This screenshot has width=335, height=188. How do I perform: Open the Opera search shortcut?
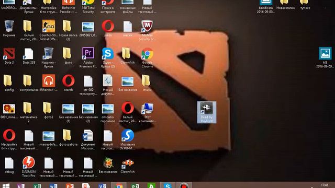(68, 83)
